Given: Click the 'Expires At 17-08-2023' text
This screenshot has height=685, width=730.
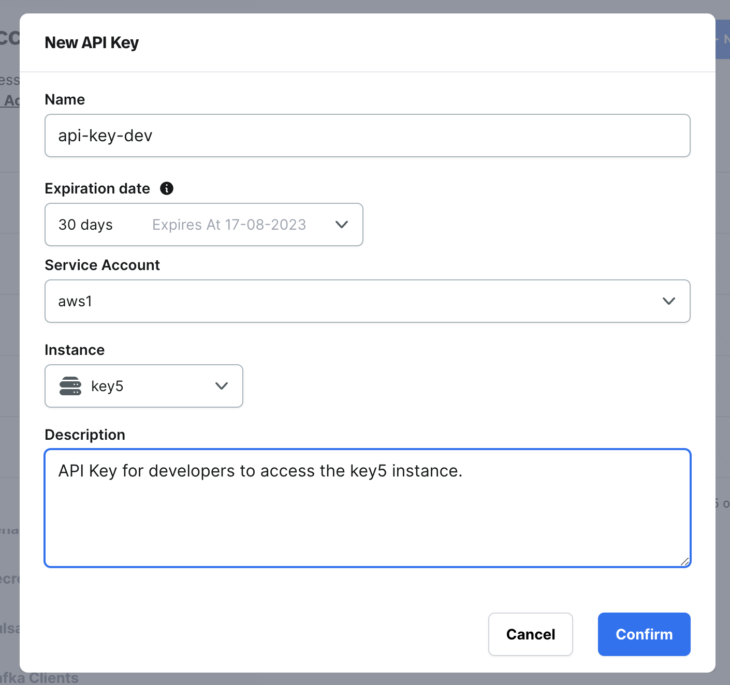Looking at the screenshot, I should (229, 225).
